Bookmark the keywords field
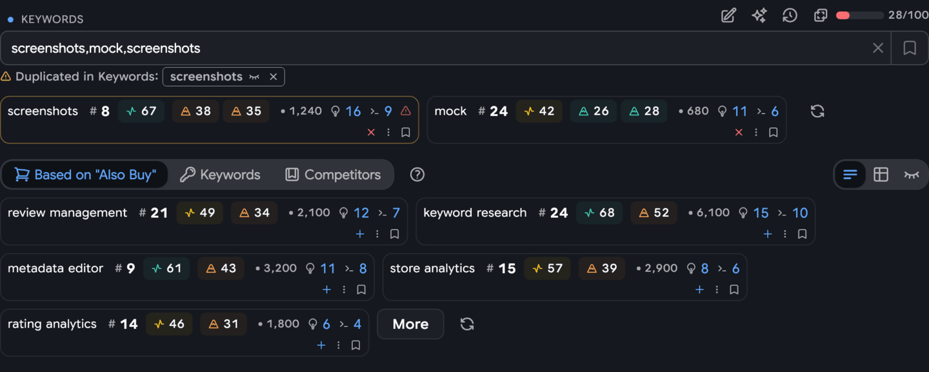The height and width of the screenshot is (372, 929). point(910,48)
